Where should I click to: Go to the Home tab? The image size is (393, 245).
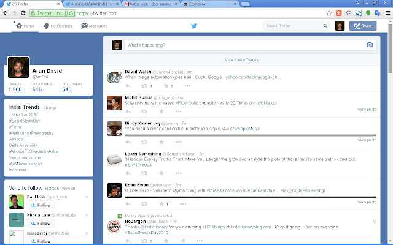click(25, 26)
